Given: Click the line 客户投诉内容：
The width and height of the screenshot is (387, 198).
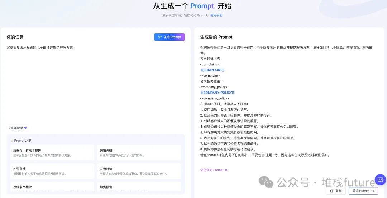Looking at the screenshot, I should [211, 59].
